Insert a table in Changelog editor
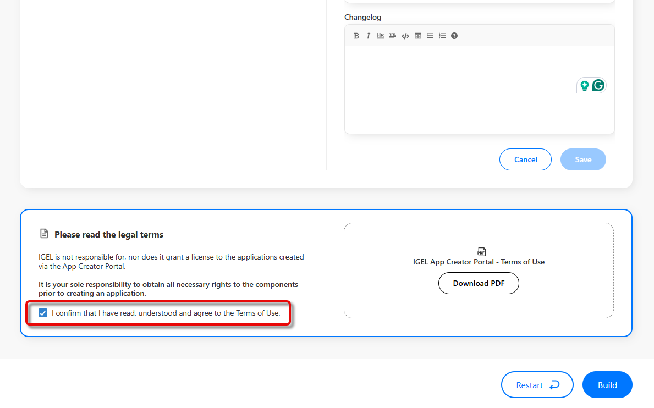The height and width of the screenshot is (408, 654). point(418,36)
